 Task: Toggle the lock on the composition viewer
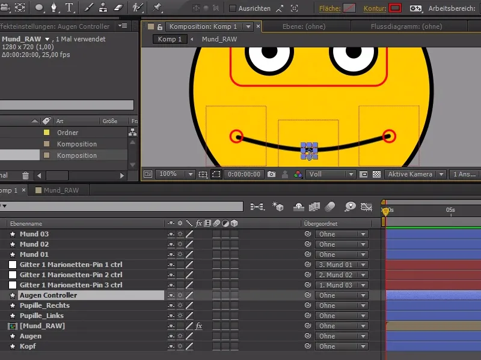pyautogui.click(x=159, y=27)
